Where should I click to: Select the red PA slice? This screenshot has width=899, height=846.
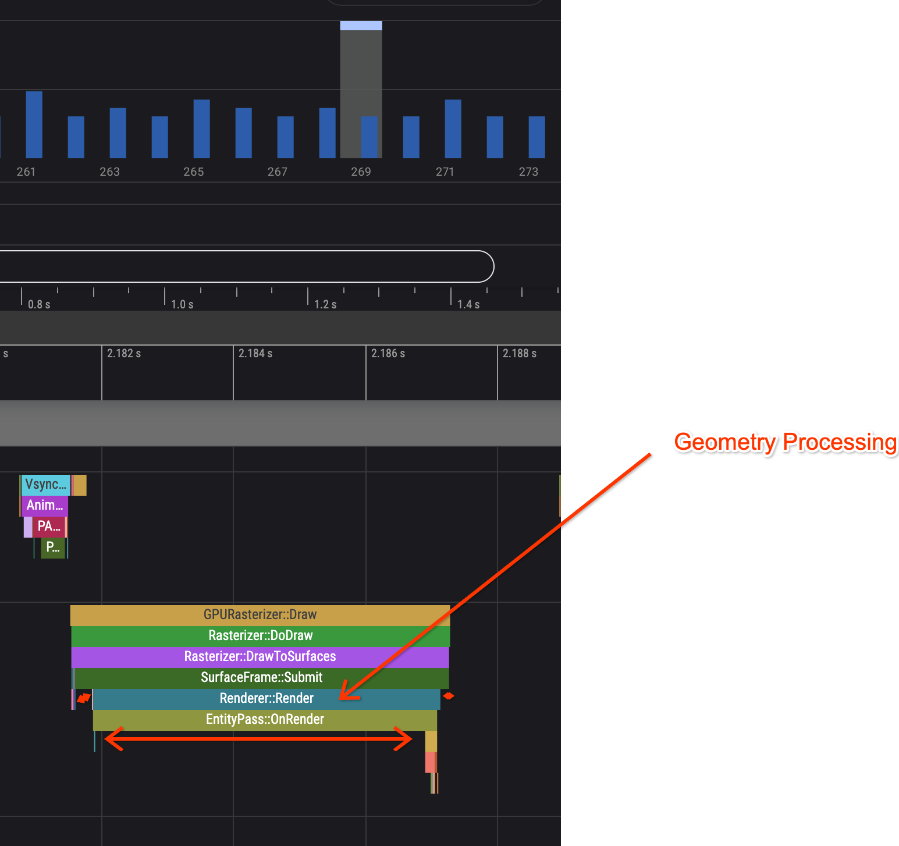[x=49, y=527]
